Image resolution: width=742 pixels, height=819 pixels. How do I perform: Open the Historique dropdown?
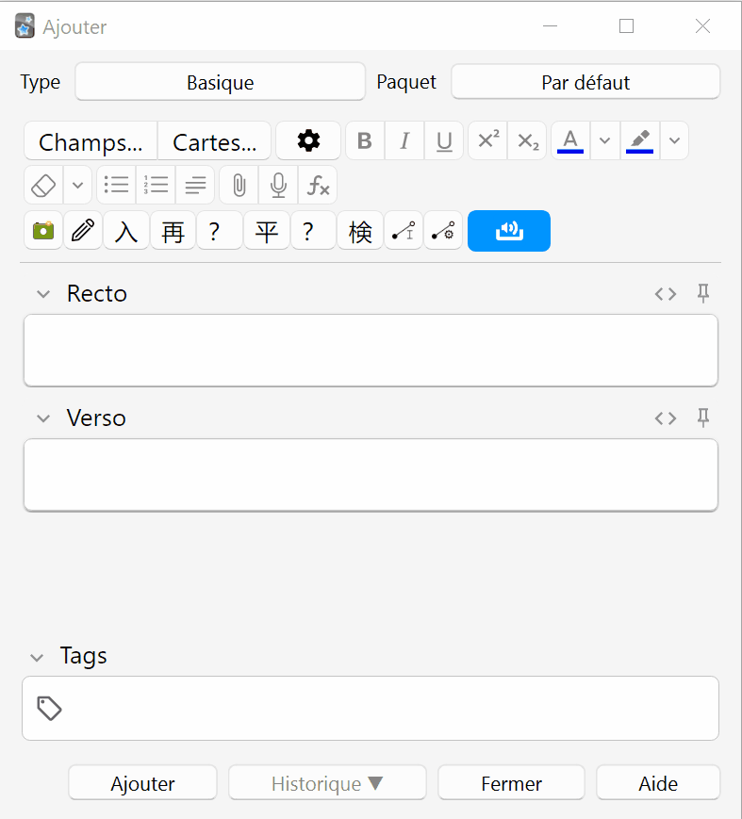pos(327,783)
